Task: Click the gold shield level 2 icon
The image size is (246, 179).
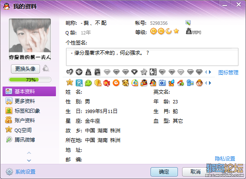Action: [x=98, y=83]
